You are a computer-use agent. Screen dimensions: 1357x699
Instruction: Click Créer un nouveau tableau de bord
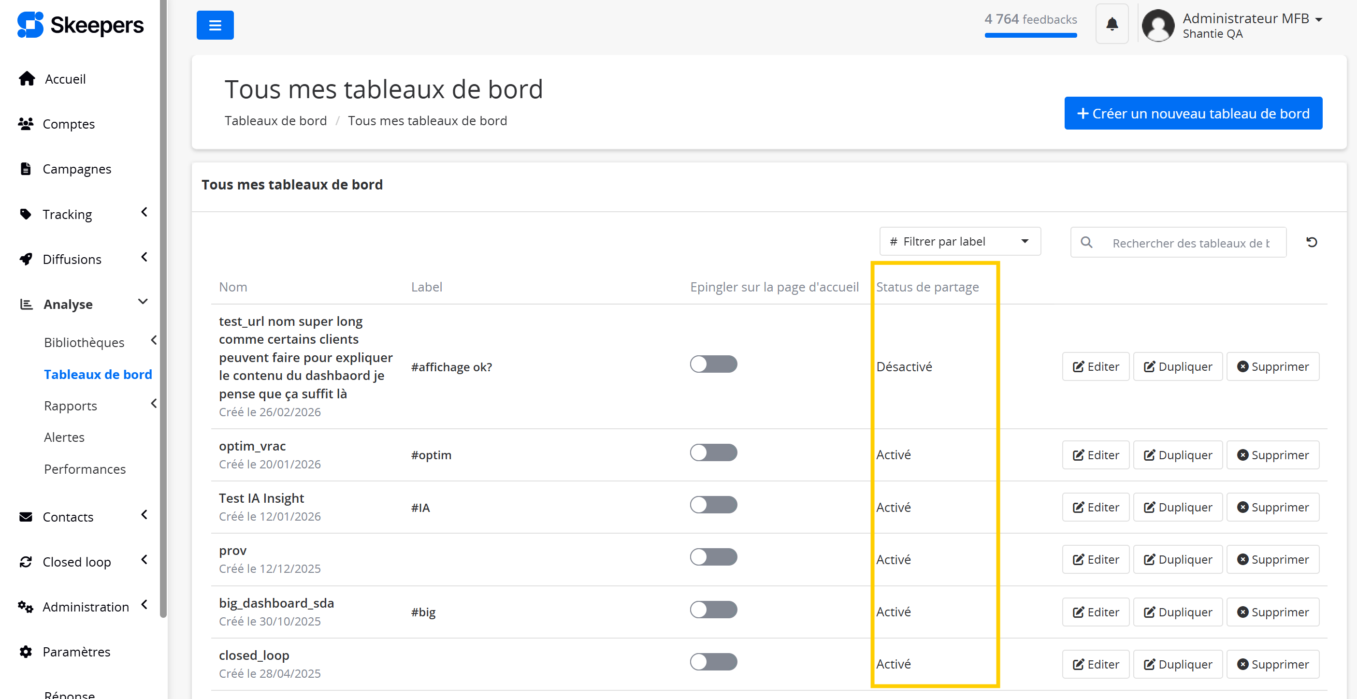tap(1193, 113)
